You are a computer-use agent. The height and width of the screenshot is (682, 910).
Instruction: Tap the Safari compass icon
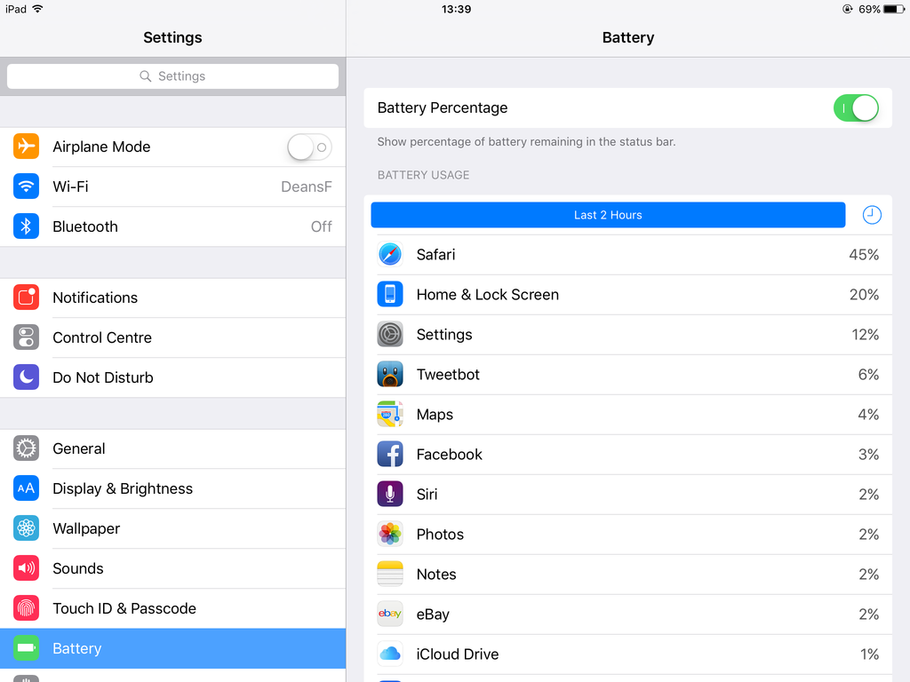point(390,255)
